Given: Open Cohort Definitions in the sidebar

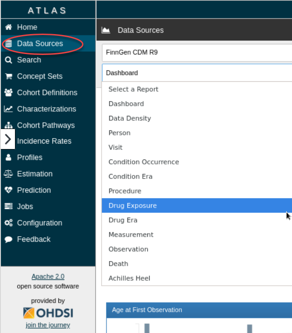Looking at the screenshot, I should (x=47, y=93).
